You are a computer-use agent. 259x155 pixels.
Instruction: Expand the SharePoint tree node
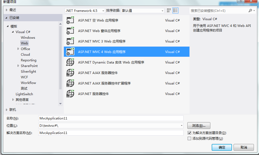pyautogui.click(x=18, y=66)
